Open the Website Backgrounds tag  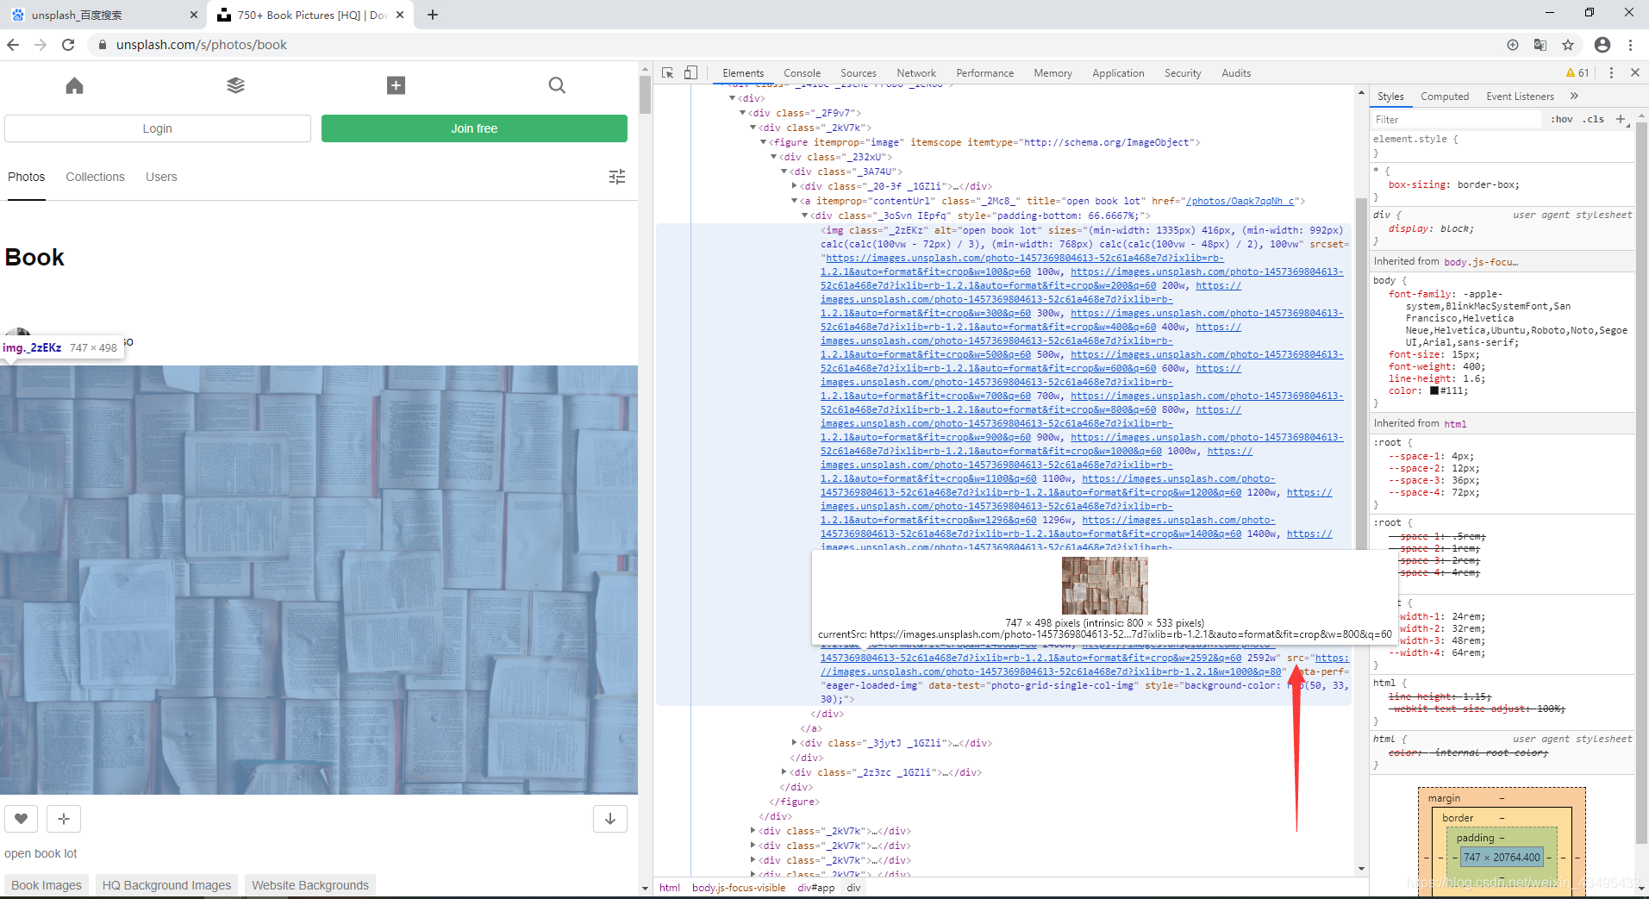point(310,885)
